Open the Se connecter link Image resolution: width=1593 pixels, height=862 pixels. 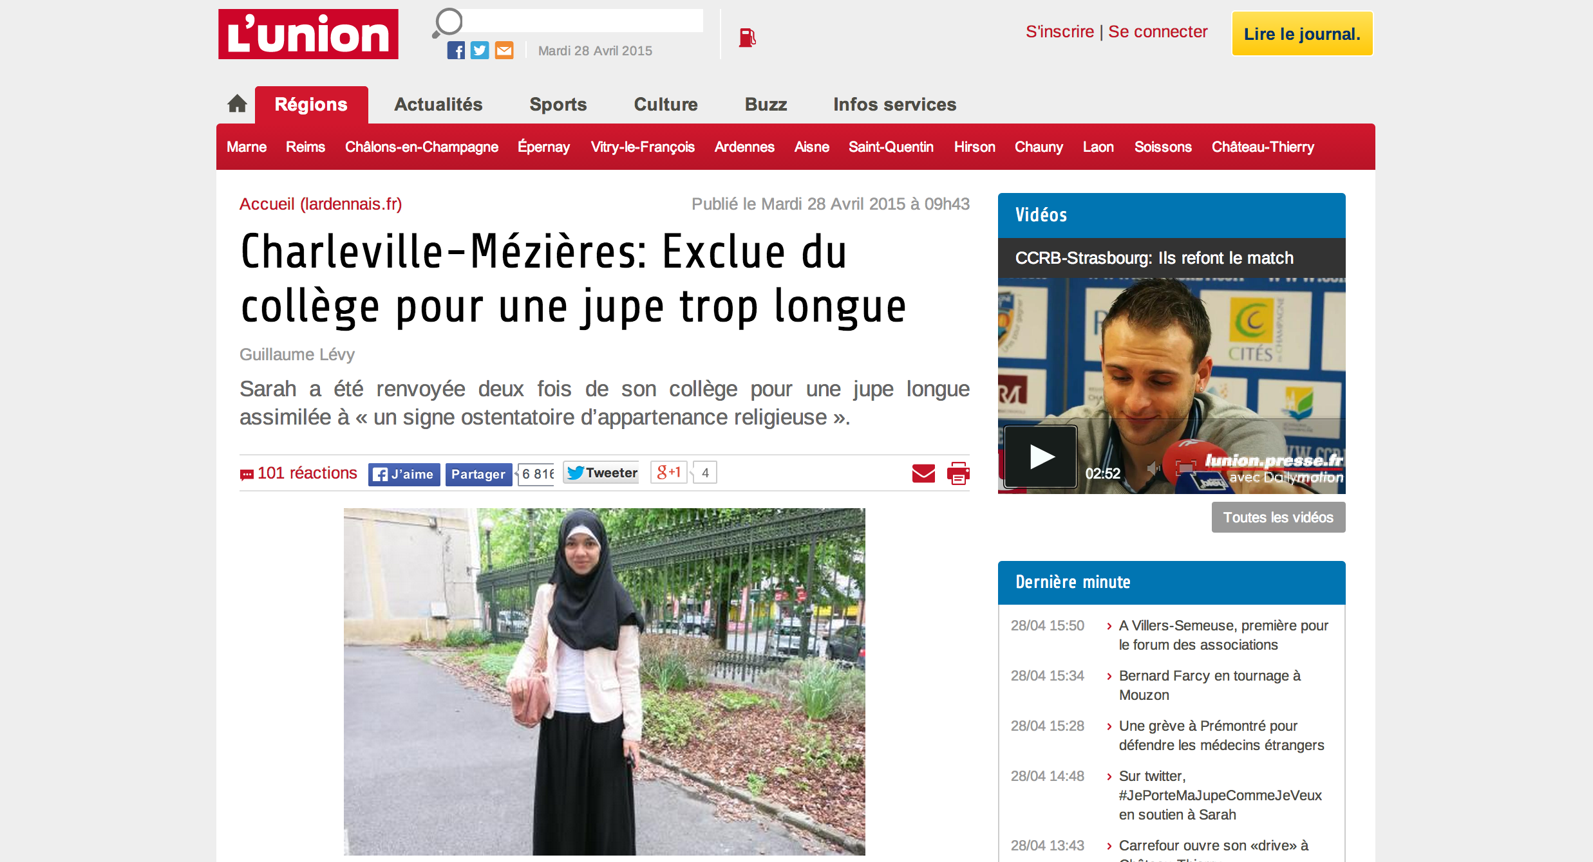(x=1158, y=32)
